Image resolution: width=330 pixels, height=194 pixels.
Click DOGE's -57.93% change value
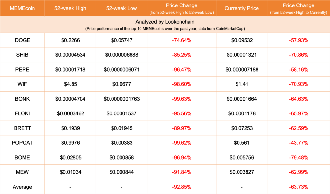click(x=298, y=40)
